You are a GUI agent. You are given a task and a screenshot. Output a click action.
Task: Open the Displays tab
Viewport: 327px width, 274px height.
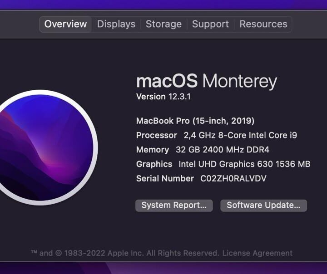coord(116,24)
